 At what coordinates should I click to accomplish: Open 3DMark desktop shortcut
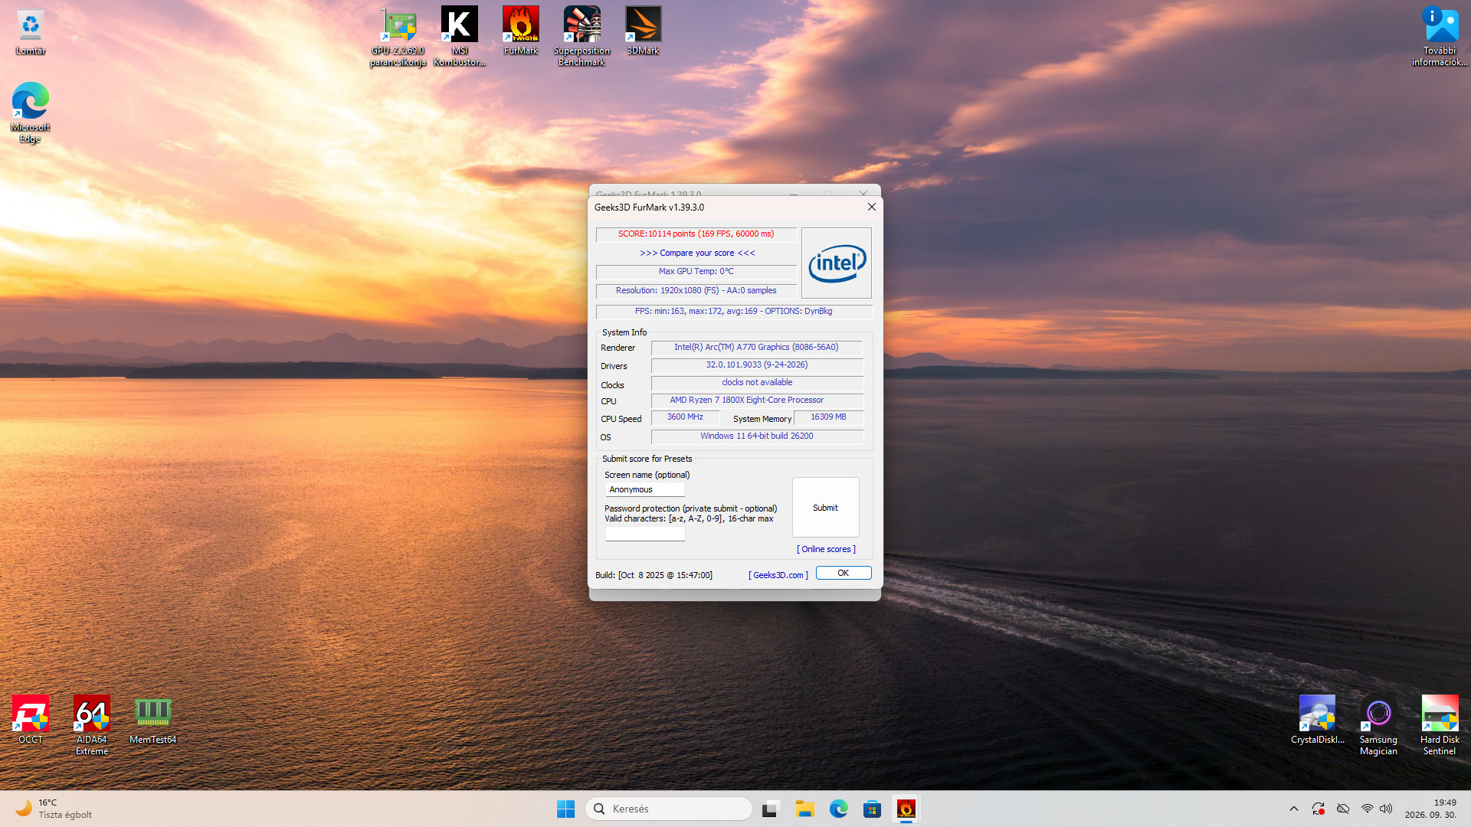tap(644, 31)
